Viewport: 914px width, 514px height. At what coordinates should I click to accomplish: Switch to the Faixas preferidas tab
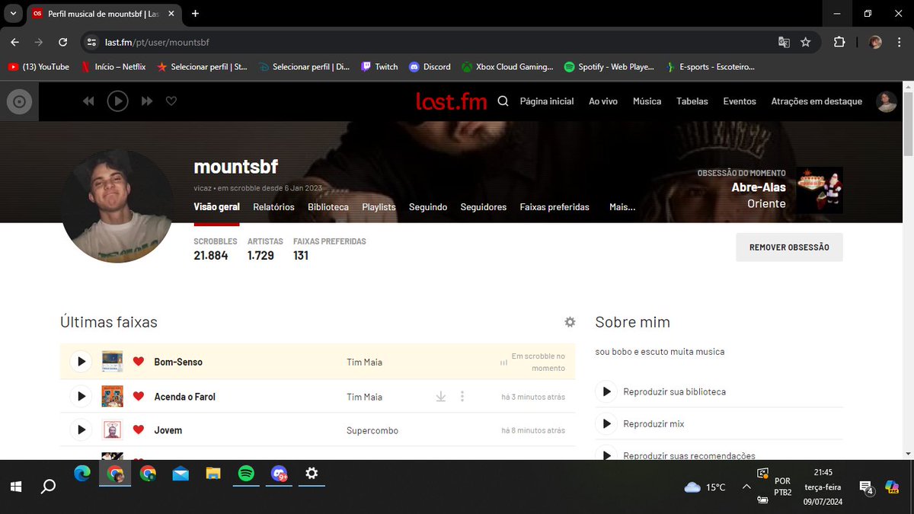point(554,207)
